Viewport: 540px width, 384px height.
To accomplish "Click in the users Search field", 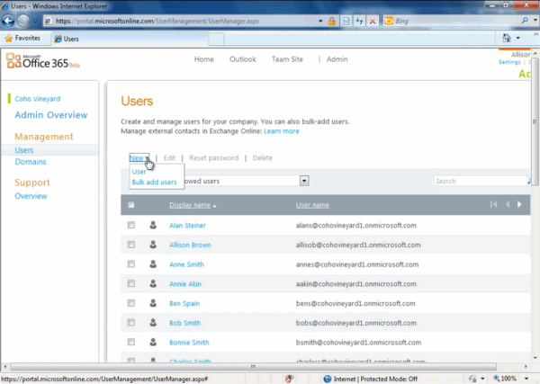I will click(480, 181).
